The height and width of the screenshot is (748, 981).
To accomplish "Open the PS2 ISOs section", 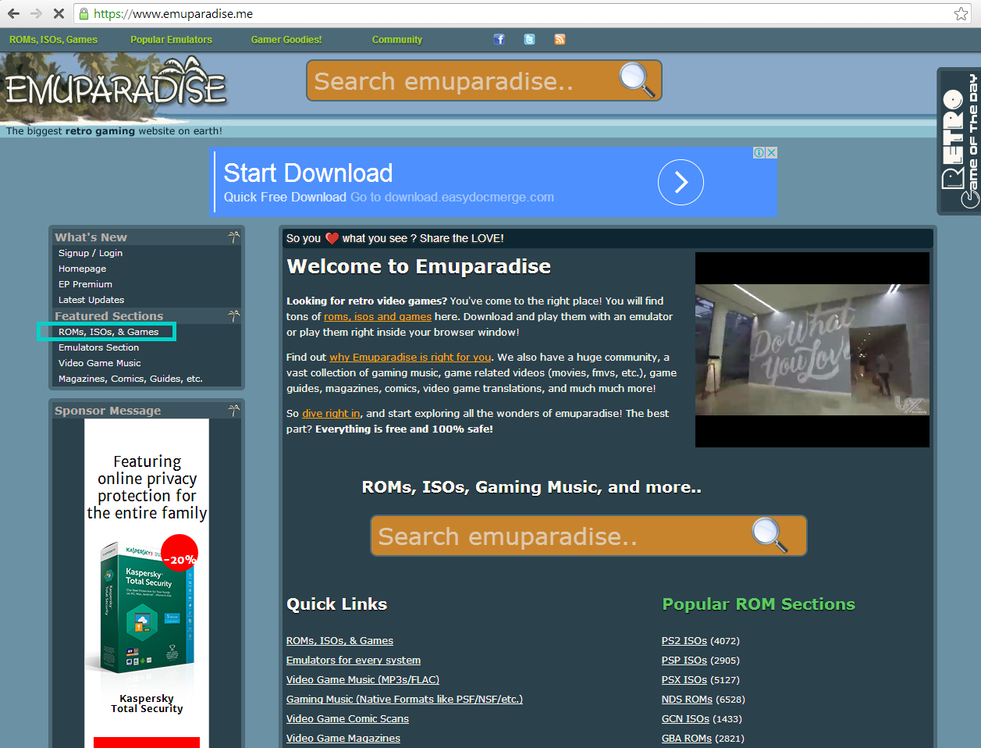I will coord(684,640).
